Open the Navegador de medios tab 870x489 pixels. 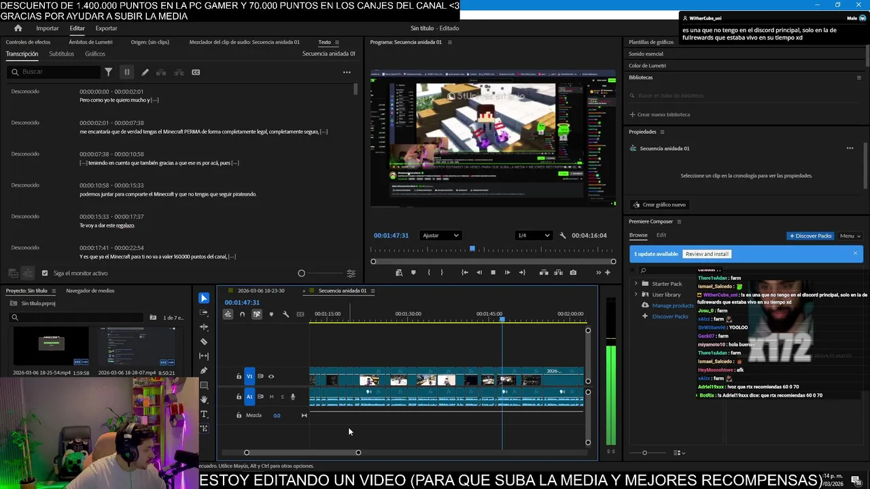tap(90, 291)
